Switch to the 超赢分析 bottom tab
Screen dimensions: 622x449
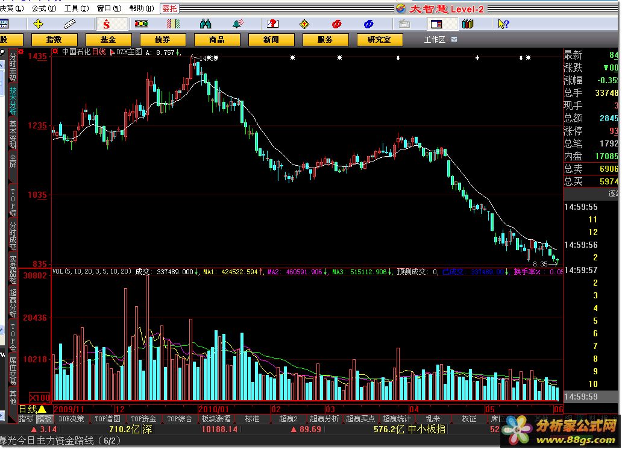pos(324,419)
